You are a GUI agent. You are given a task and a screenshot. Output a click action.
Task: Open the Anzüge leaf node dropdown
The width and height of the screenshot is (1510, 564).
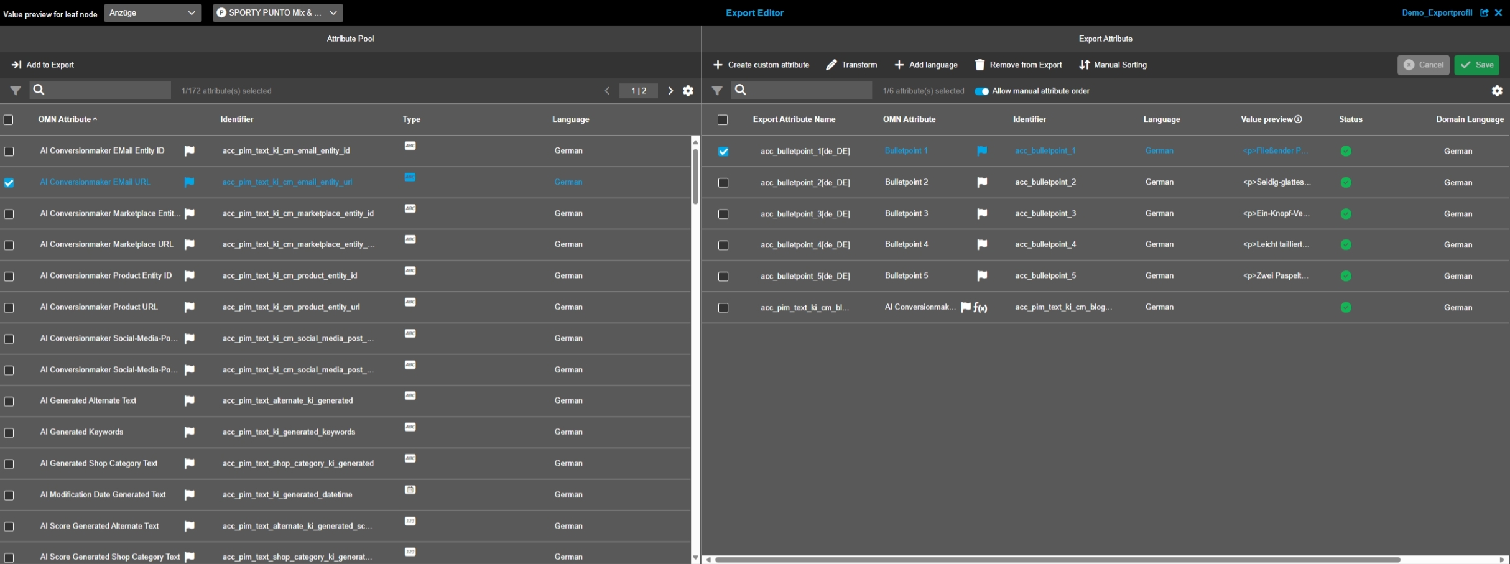pyautogui.click(x=152, y=13)
